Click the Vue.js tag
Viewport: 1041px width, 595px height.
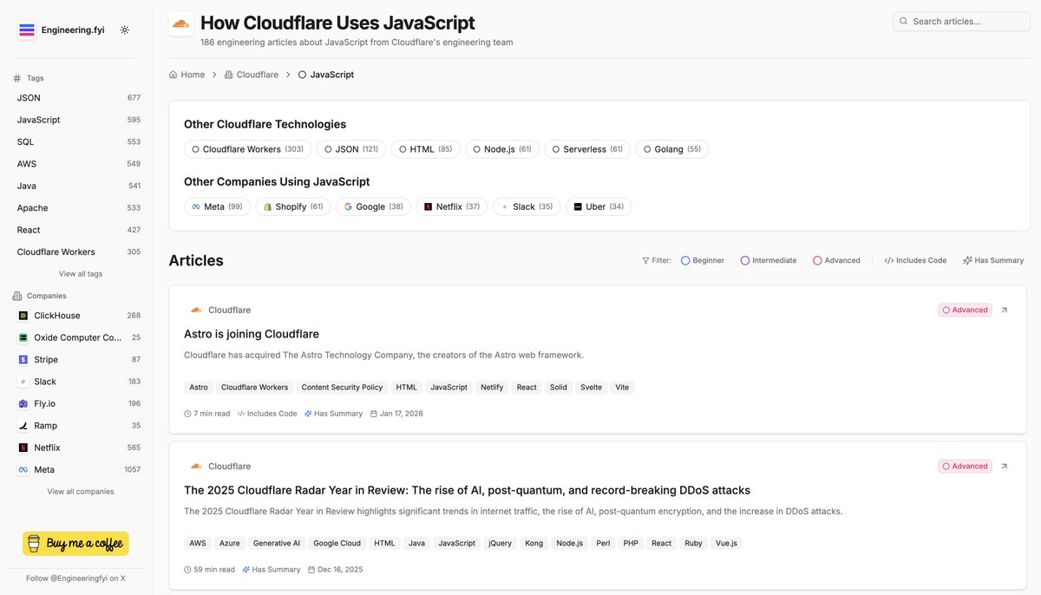pyautogui.click(x=726, y=543)
